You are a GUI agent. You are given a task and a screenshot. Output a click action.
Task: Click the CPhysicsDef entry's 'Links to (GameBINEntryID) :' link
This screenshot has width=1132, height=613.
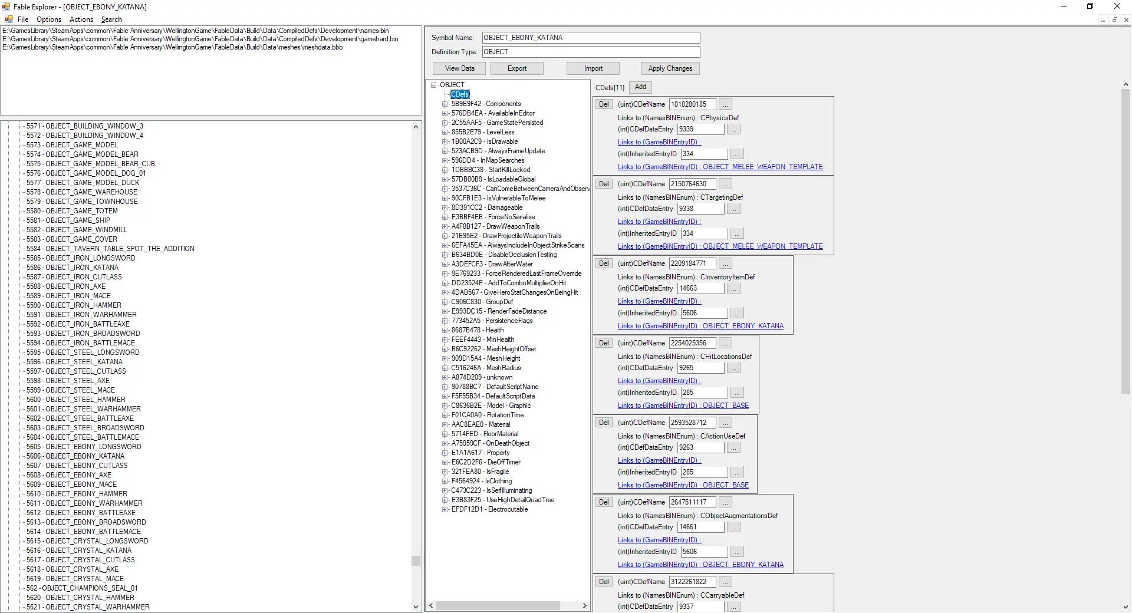tap(659, 142)
